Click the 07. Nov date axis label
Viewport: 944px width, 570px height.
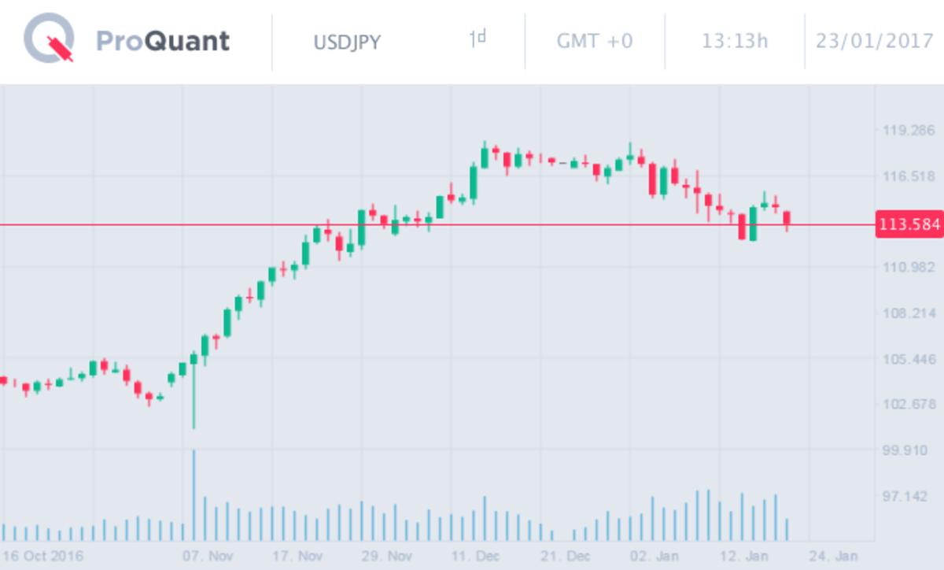207,556
